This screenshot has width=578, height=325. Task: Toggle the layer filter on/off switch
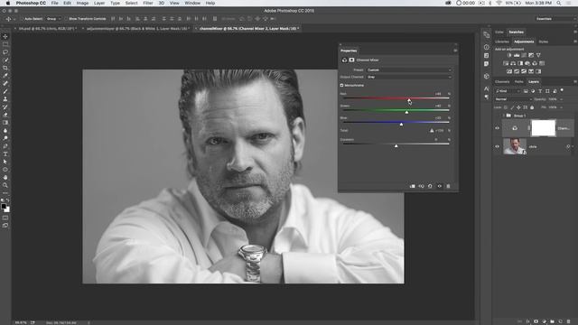562,90
